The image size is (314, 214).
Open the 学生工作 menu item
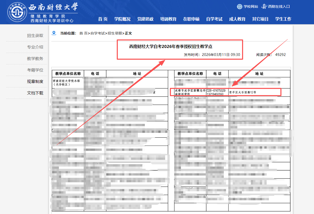[x=283, y=19]
